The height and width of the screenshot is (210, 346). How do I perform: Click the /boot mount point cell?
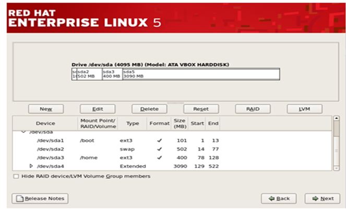[87, 140]
